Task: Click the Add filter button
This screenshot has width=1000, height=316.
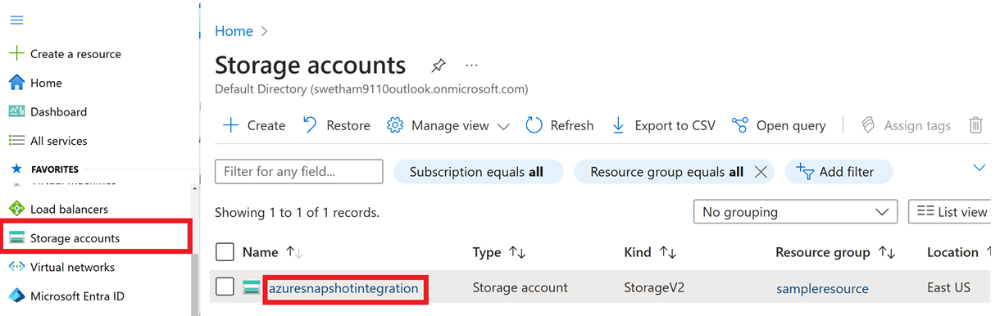Action: point(839,172)
